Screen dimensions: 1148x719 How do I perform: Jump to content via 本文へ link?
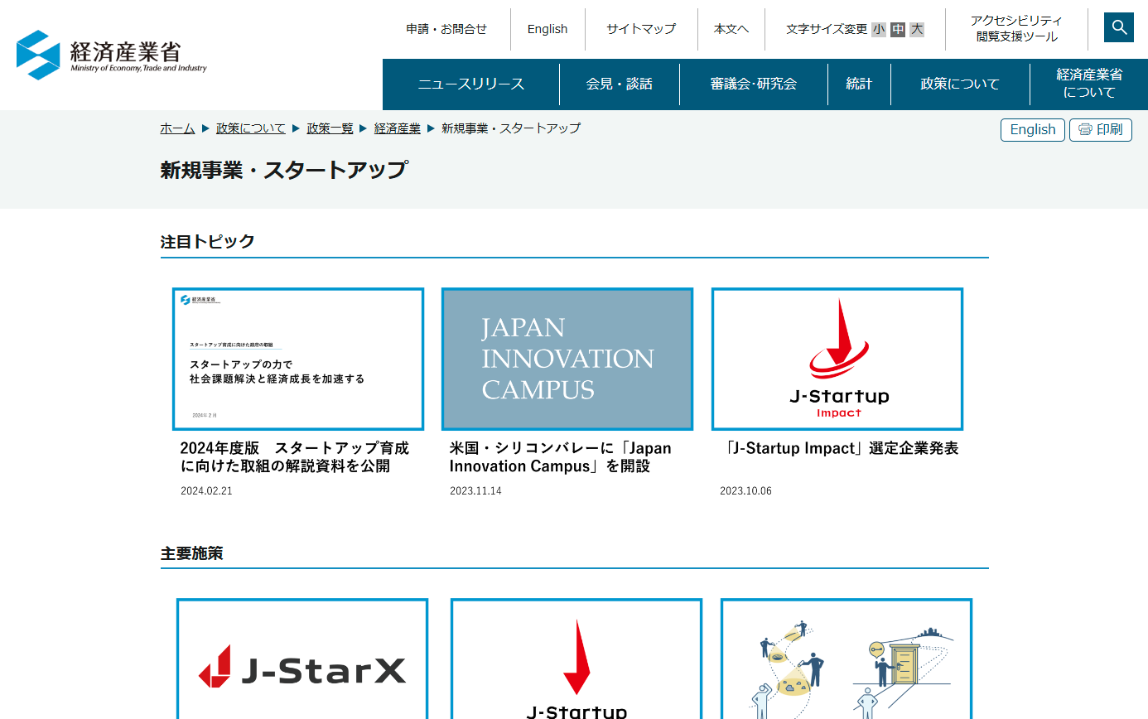pos(731,29)
